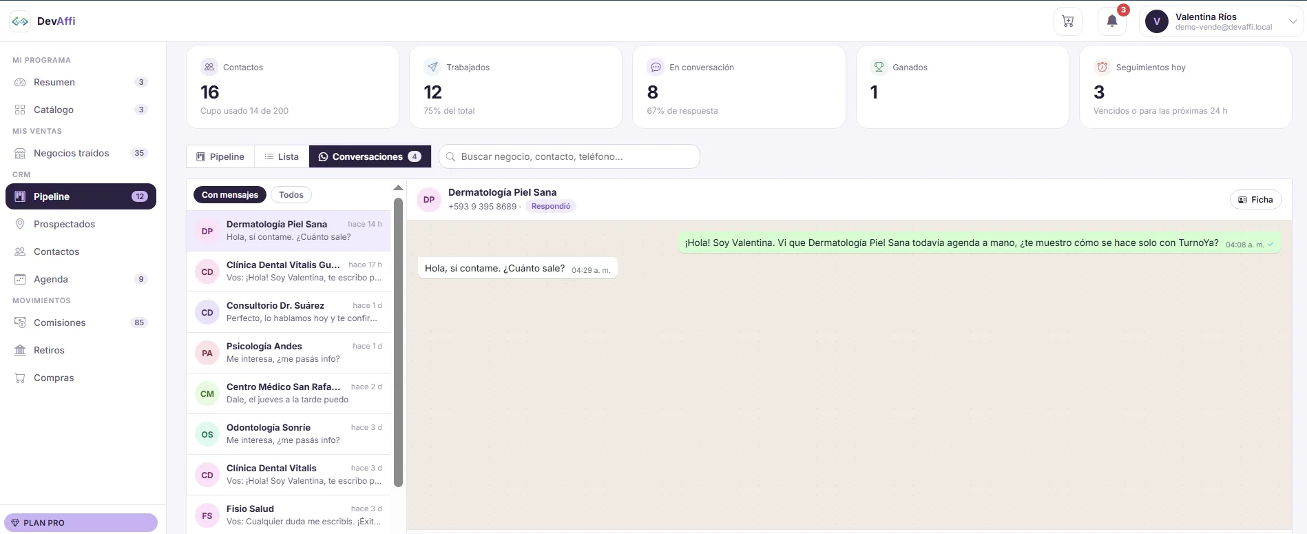Open the Comisiones page

[81, 322]
